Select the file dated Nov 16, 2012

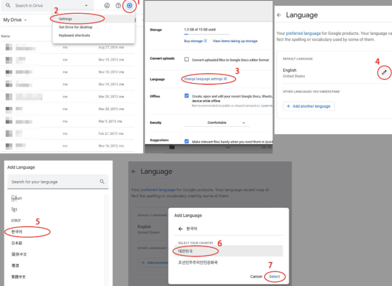(x=68, y=146)
